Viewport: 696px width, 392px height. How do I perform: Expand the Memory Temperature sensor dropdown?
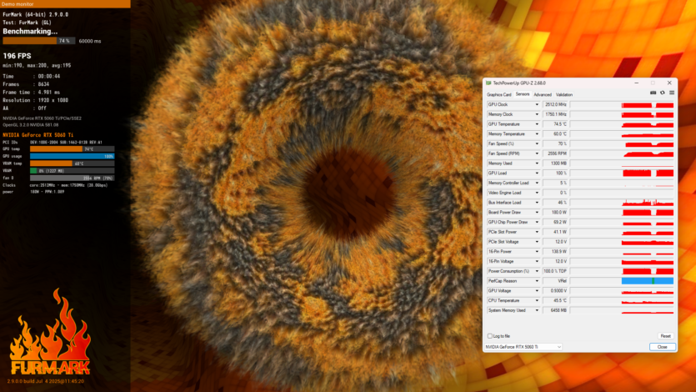[x=537, y=134]
